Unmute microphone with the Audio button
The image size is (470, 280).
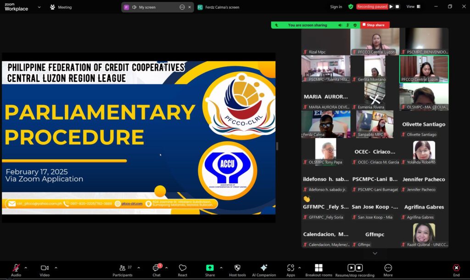(16, 270)
